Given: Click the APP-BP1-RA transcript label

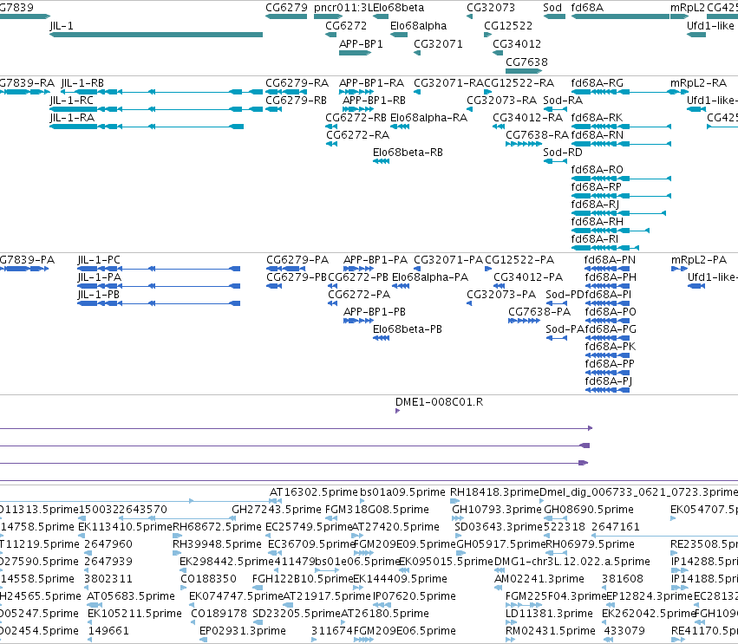Looking at the screenshot, I should coord(372,83).
